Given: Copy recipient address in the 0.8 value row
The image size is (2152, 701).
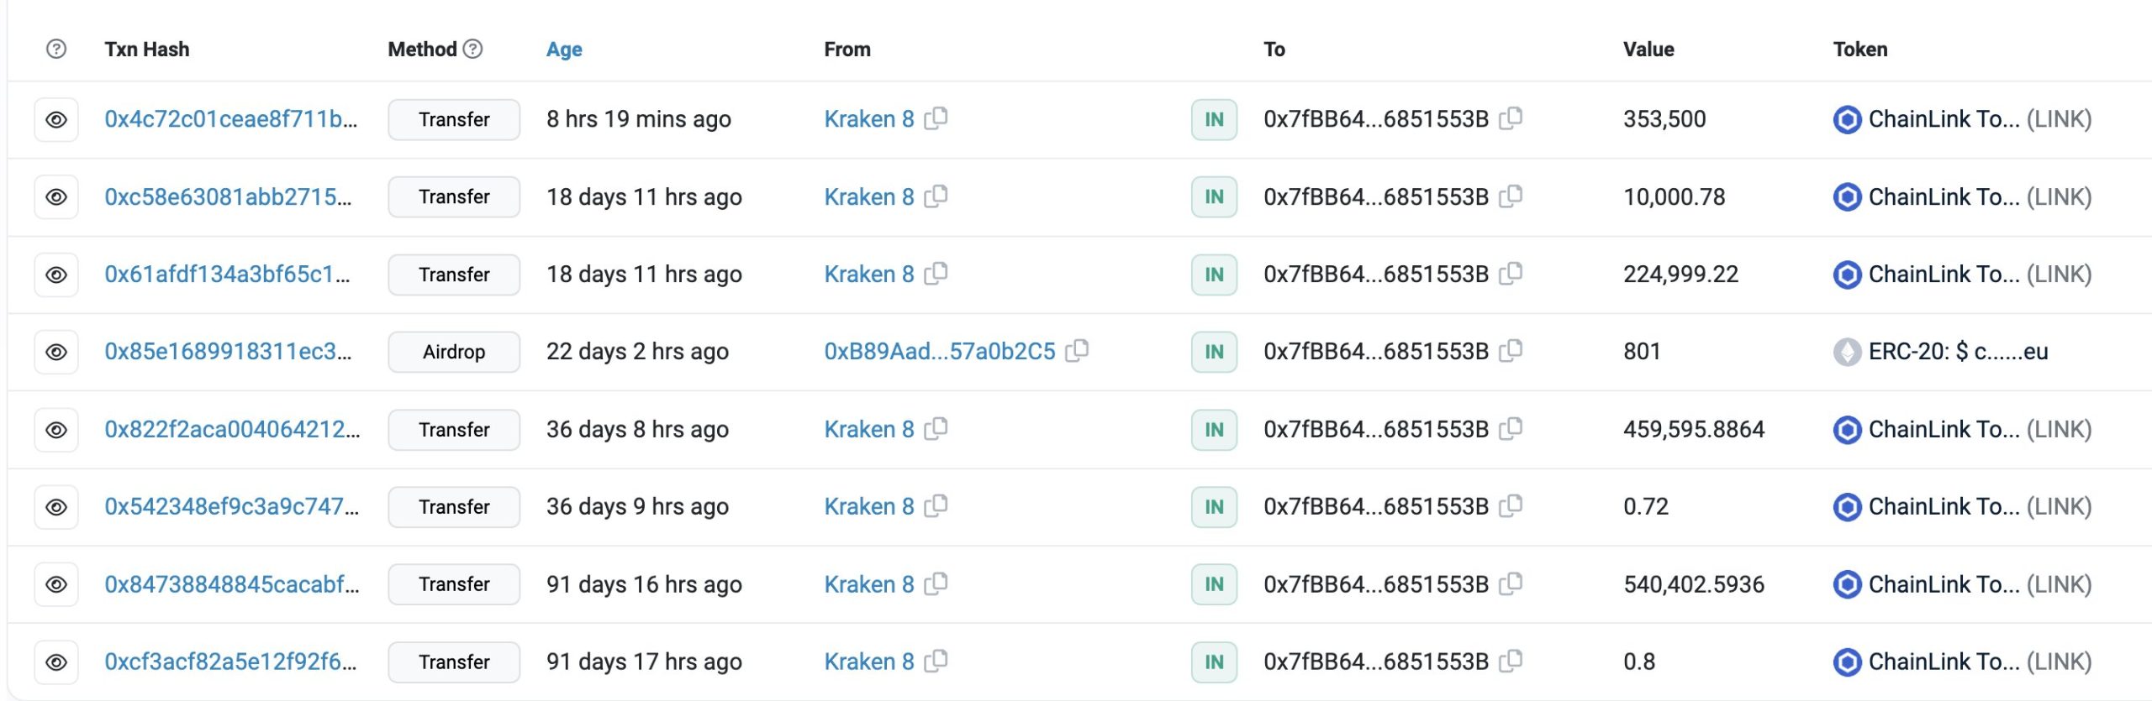Looking at the screenshot, I should click(x=1511, y=662).
